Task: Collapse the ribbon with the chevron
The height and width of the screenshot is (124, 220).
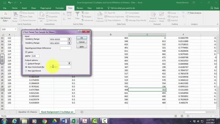Action: [x=218, y=24]
